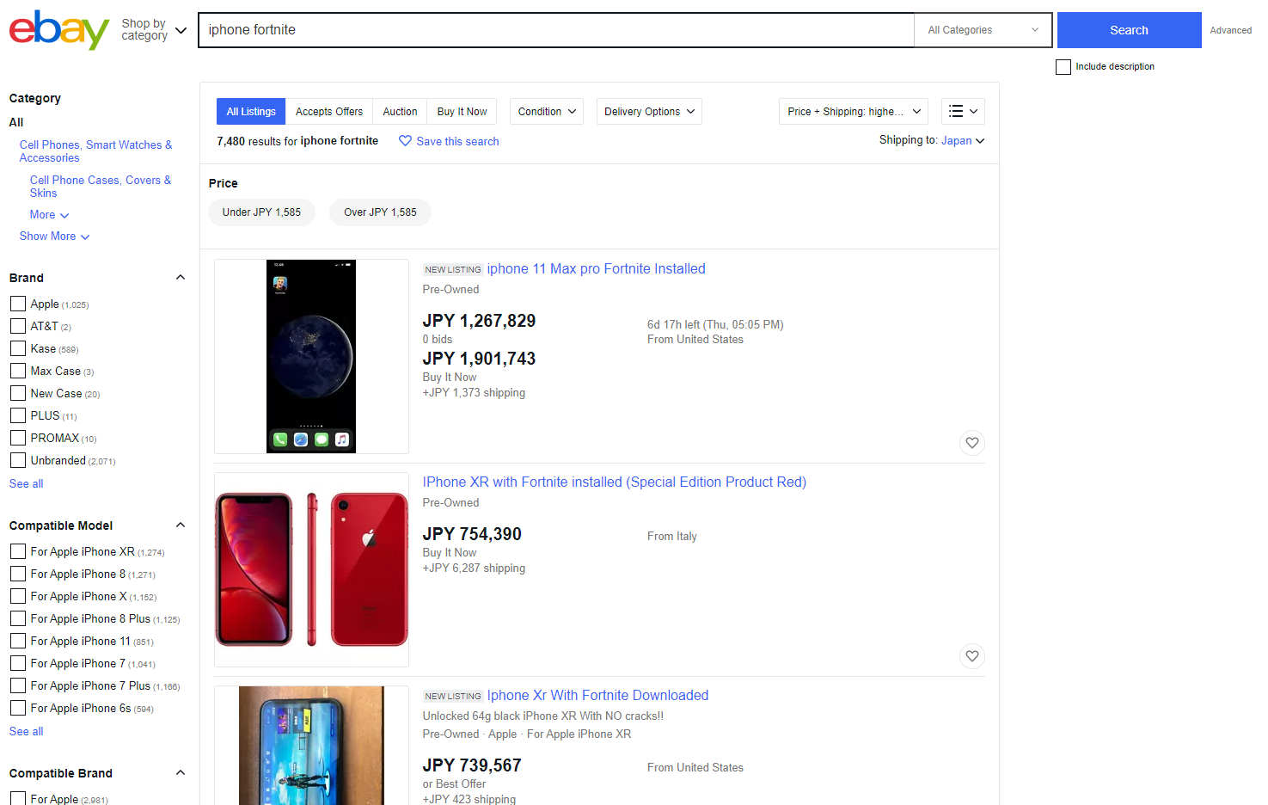Check the Apple brand checkbox
Screen dimensions: 1268x805
coord(18,304)
